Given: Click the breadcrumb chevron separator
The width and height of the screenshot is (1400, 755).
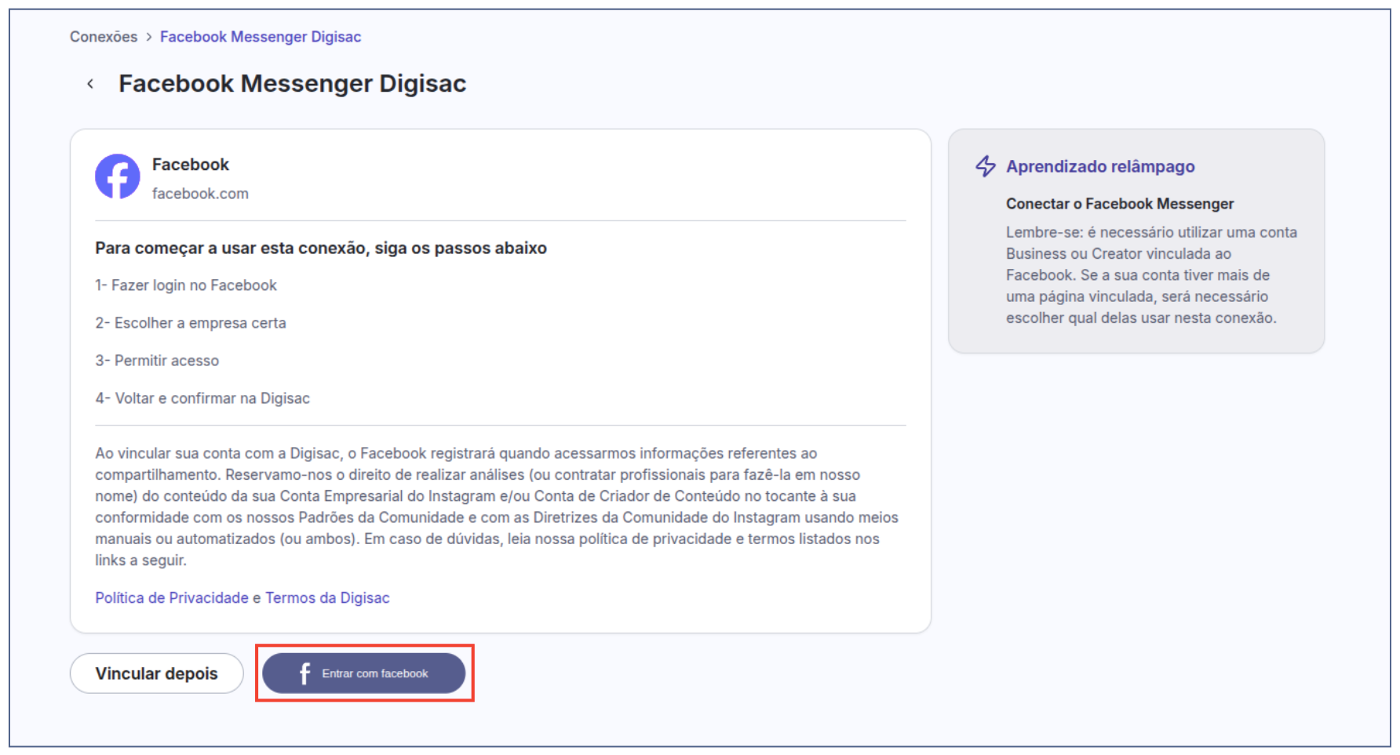Looking at the screenshot, I should 148,37.
